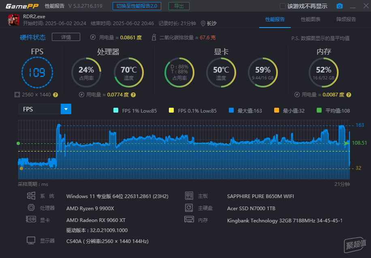Click the RAM icon beside 内存 Kingbank
Image resolution: width=371 pixels, height=258 pixels.
pyautogui.click(x=189, y=220)
